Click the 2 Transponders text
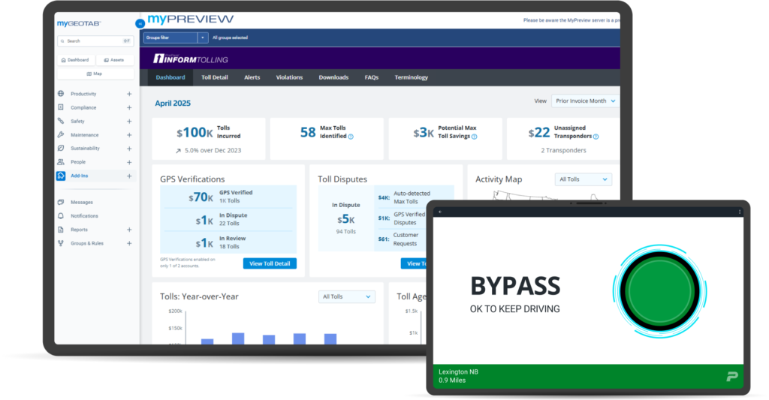Image resolution: width=769 pixels, height=400 pixels. point(563,151)
